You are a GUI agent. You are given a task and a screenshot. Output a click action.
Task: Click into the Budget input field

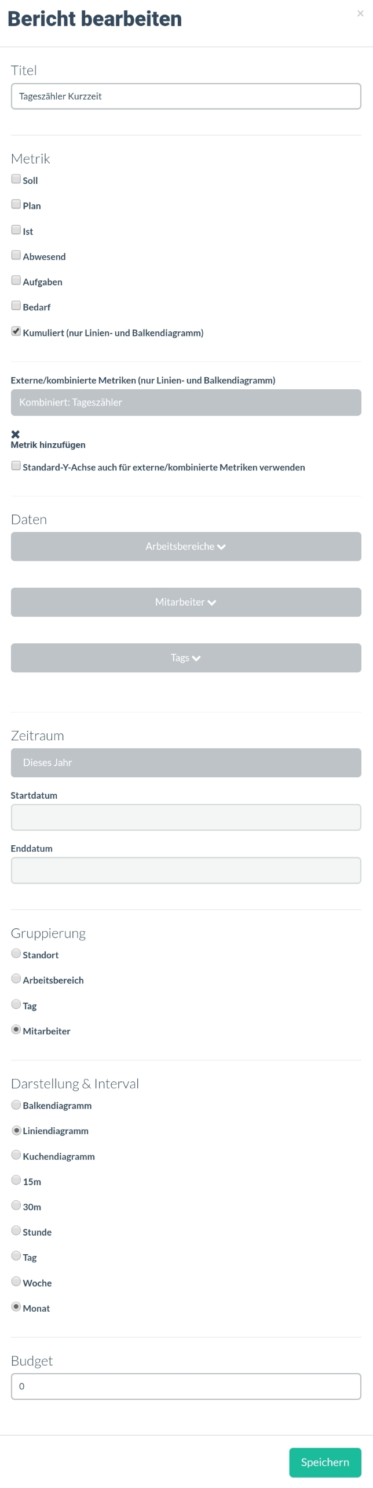pos(186,1386)
